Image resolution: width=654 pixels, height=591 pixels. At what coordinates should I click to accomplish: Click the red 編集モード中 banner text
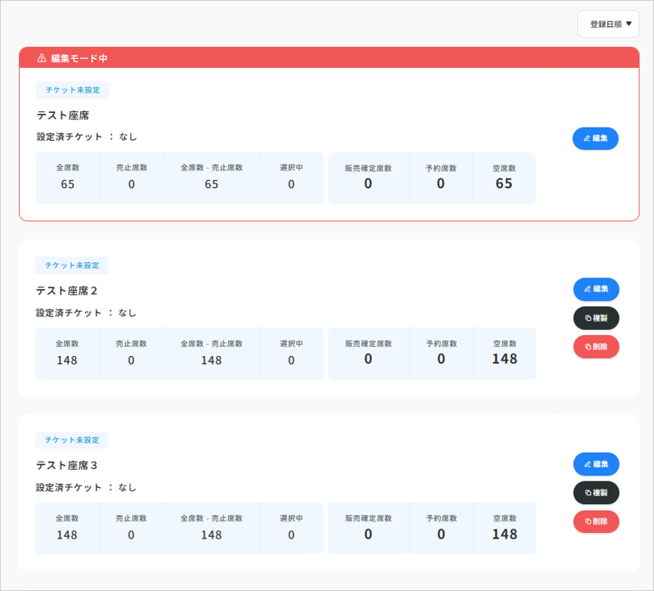point(79,58)
